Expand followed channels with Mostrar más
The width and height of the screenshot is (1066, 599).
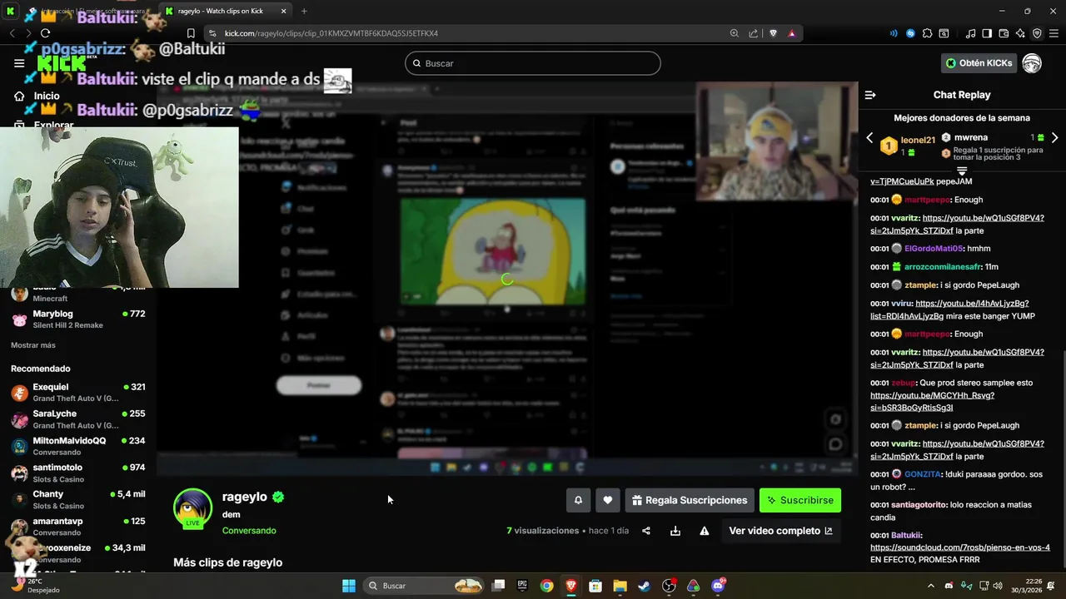[33, 345]
